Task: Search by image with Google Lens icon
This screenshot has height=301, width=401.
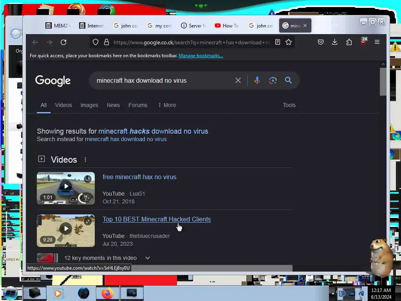Action: click(273, 80)
